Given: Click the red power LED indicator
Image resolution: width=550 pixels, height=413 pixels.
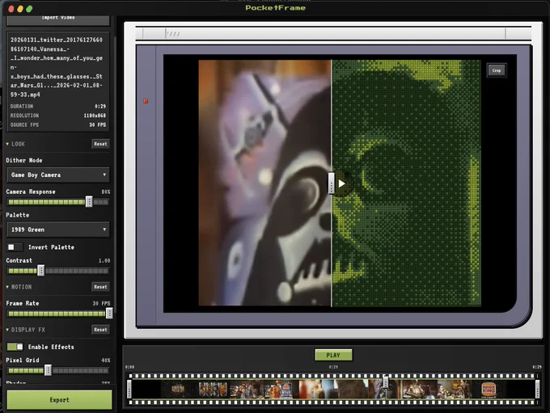Looking at the screenshot, I should (146, 101).
